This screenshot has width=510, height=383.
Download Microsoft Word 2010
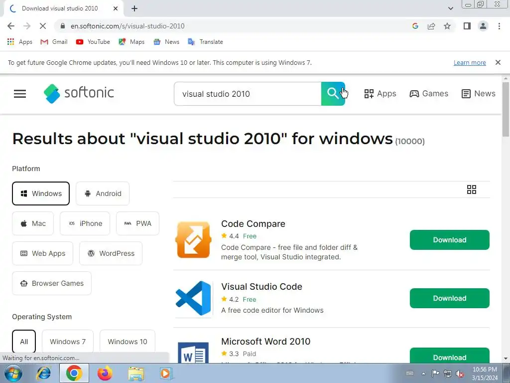point(450,356)
